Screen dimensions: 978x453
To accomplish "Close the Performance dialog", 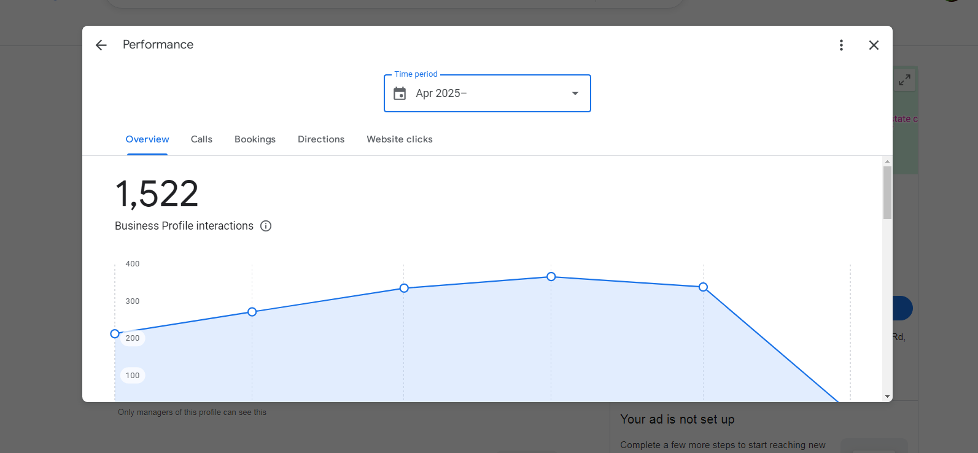I will [874, 45].
